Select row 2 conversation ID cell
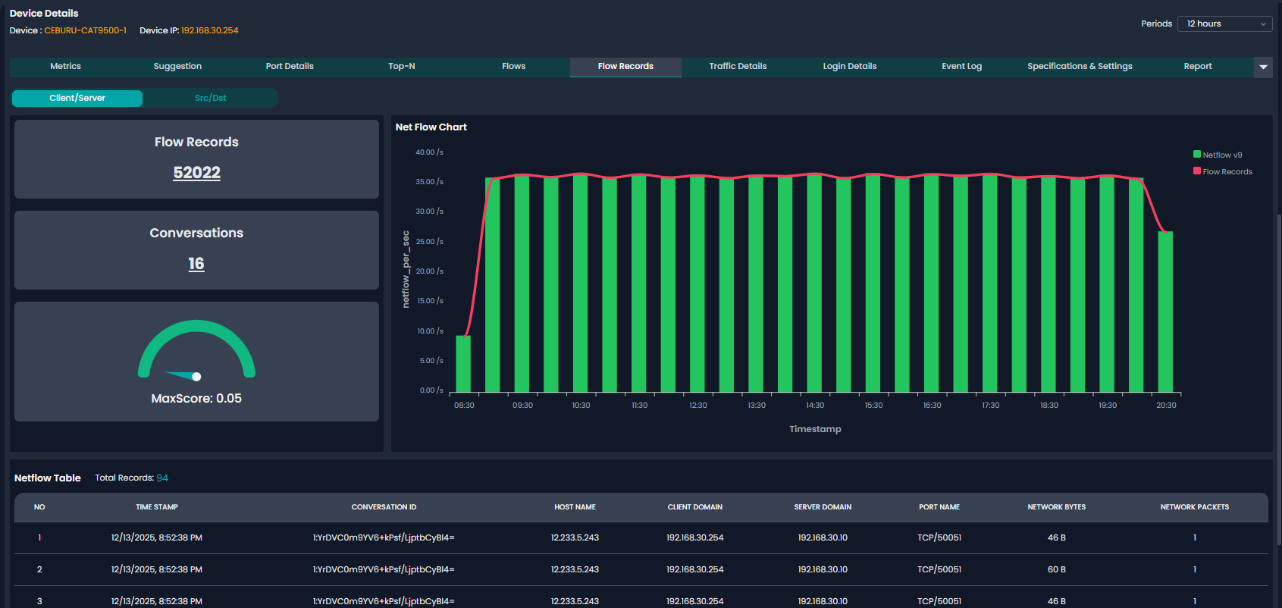1282x608 pixels. pos(384,569)
